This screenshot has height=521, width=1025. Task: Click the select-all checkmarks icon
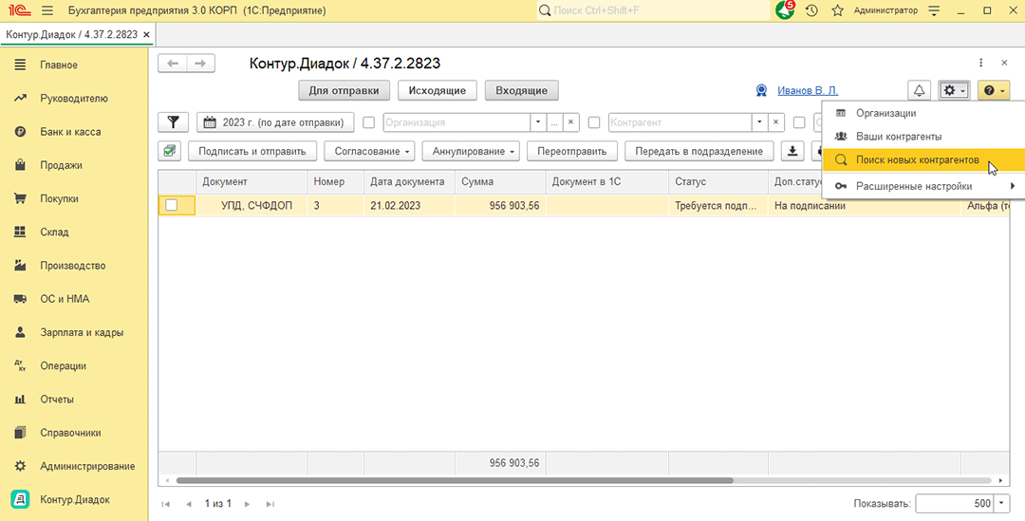[170, 151]
